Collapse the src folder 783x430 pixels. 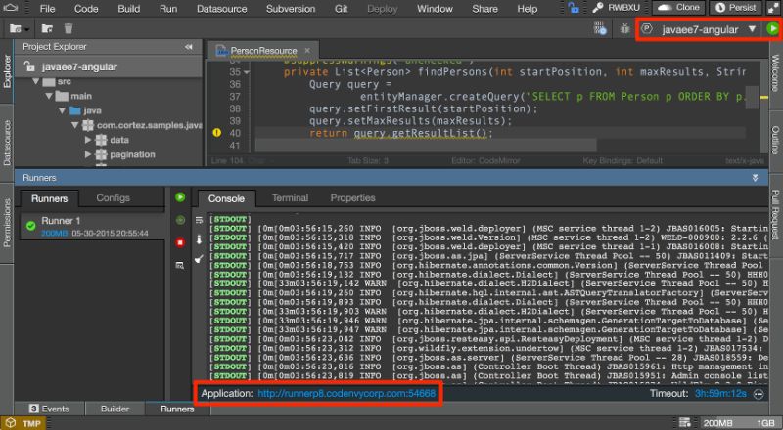click(36, 81)
